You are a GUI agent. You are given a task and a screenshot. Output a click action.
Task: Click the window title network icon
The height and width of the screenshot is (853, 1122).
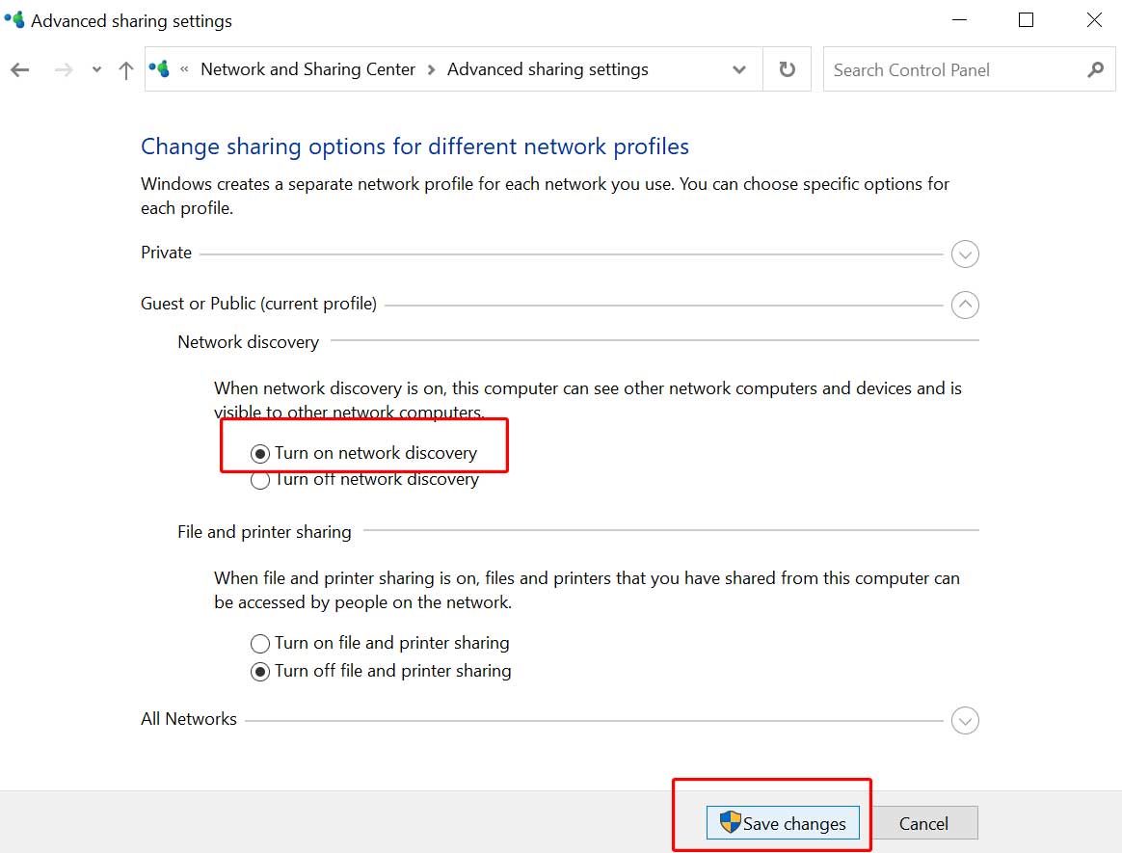click(14, 19)
